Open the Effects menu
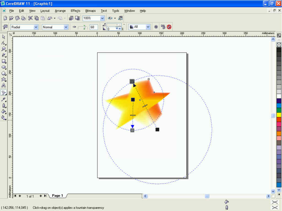 click(75, 11)
